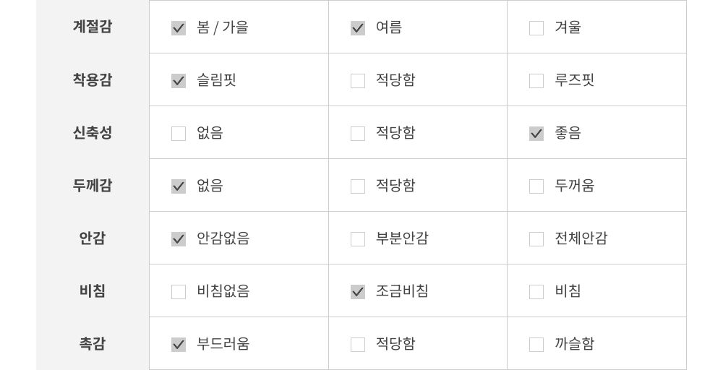Uncheck the 안감없음 lining checkbox
This screenshot has width=723, height=370.
(x=179, y=239)
